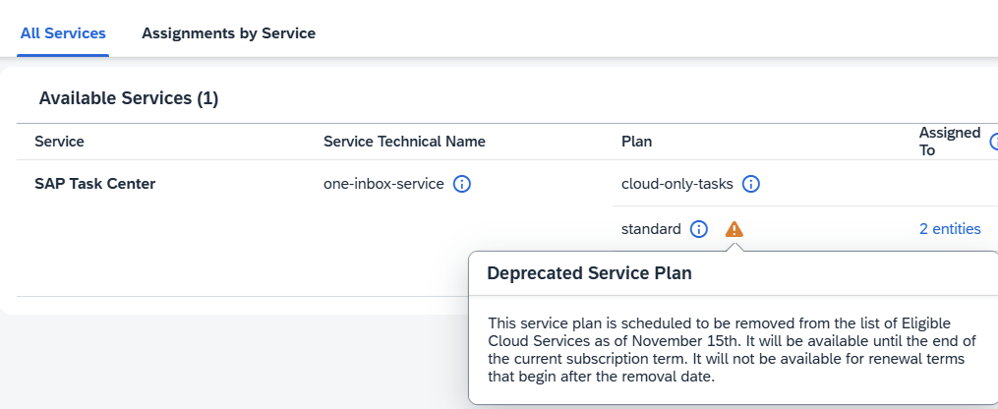Screen dimensions: 998x409
Task: Click the Assigned To column header
Action: (950, 142)
